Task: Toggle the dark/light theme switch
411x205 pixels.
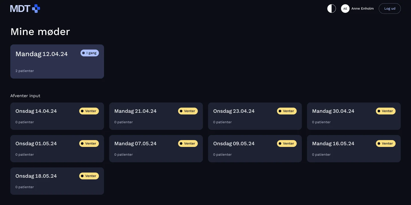Action: pyautogui.click(x=331, y=9)
